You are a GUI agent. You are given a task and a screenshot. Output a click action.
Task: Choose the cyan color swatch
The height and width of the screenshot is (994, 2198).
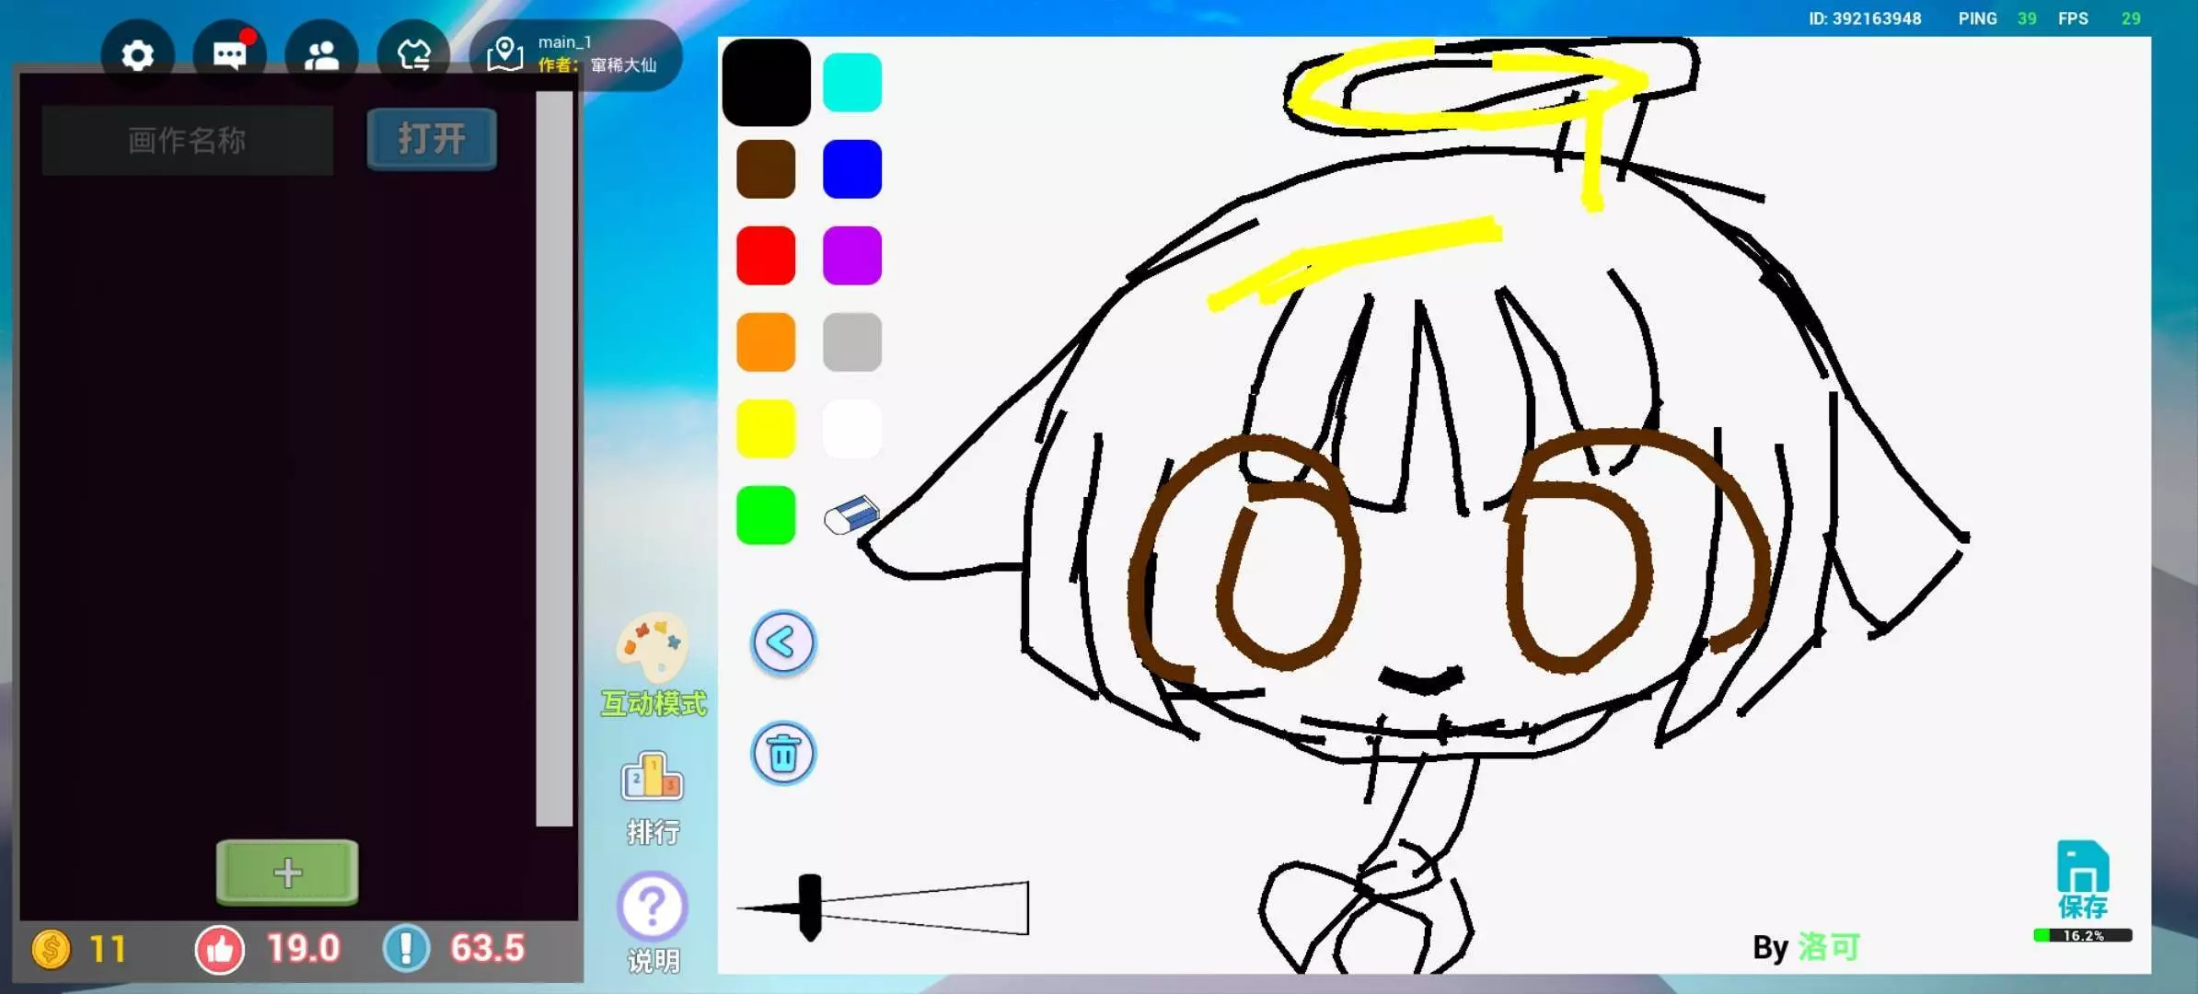[851, 83]
